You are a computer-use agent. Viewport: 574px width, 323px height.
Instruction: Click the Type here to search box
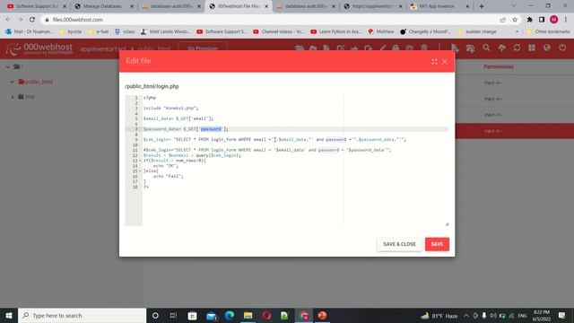pos(82,315)
